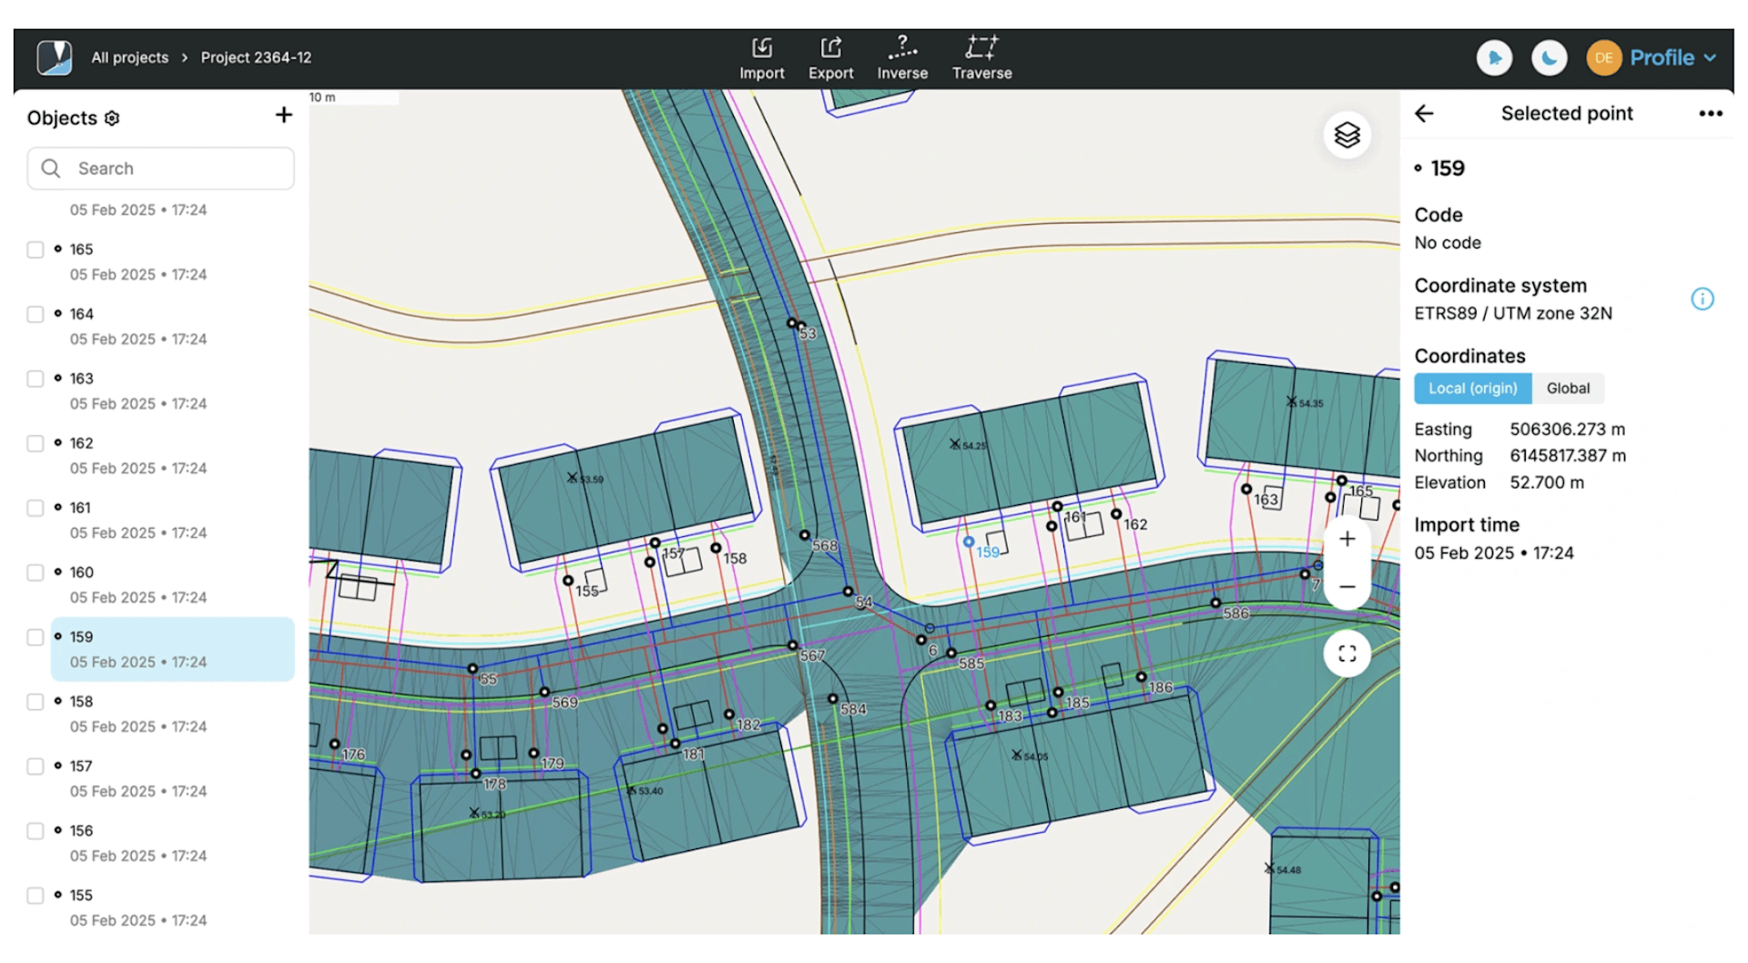This screenshot has width=1748, height=963.
Task: Select the Local (origin) coordinates tab
Action: 1472,389
